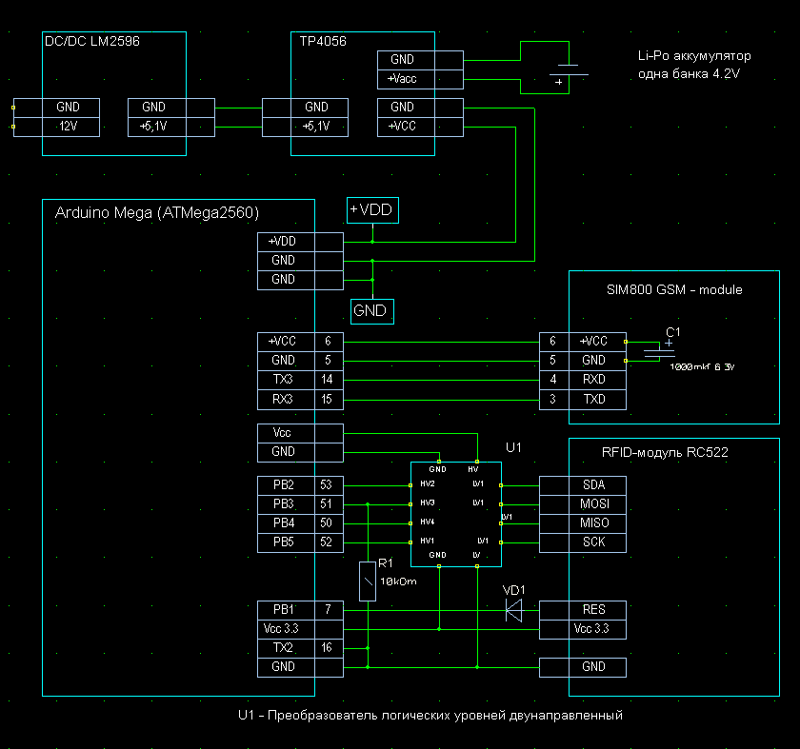The height and width of the screenshot is (749, 800).
Task: Select the resistor R1 symbol
Action: coord(367,581)
